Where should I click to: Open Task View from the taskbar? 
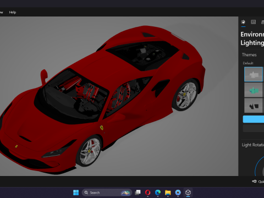tap(137, 193)
